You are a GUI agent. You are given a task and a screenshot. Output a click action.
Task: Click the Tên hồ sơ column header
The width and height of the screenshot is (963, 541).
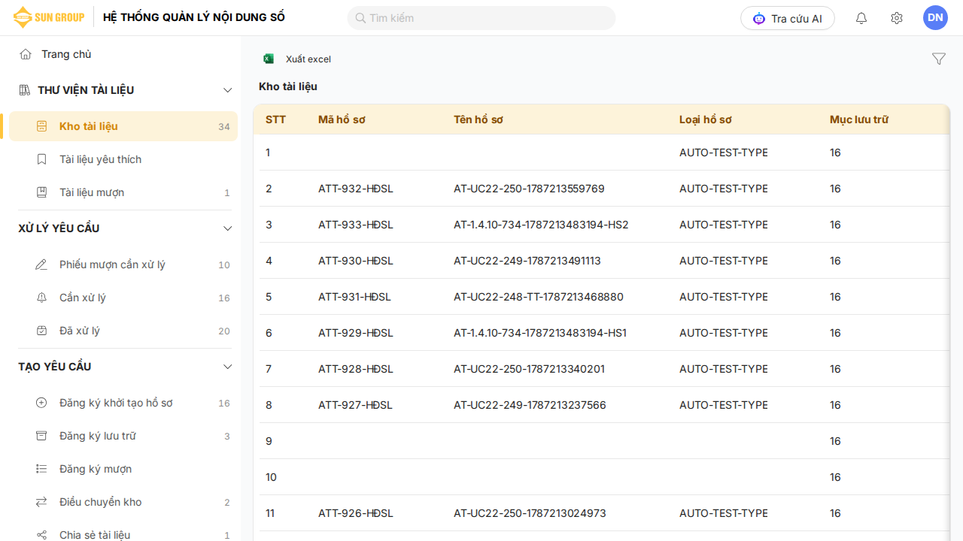click(x=478, y=119)
